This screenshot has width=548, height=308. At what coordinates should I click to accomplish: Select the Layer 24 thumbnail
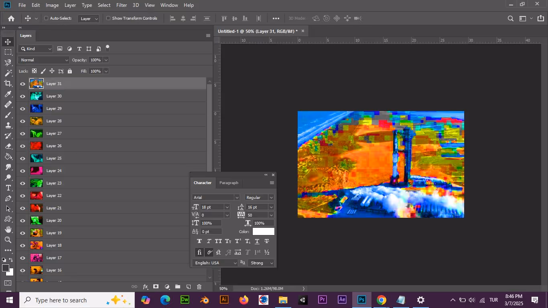[x=37, y=171]
